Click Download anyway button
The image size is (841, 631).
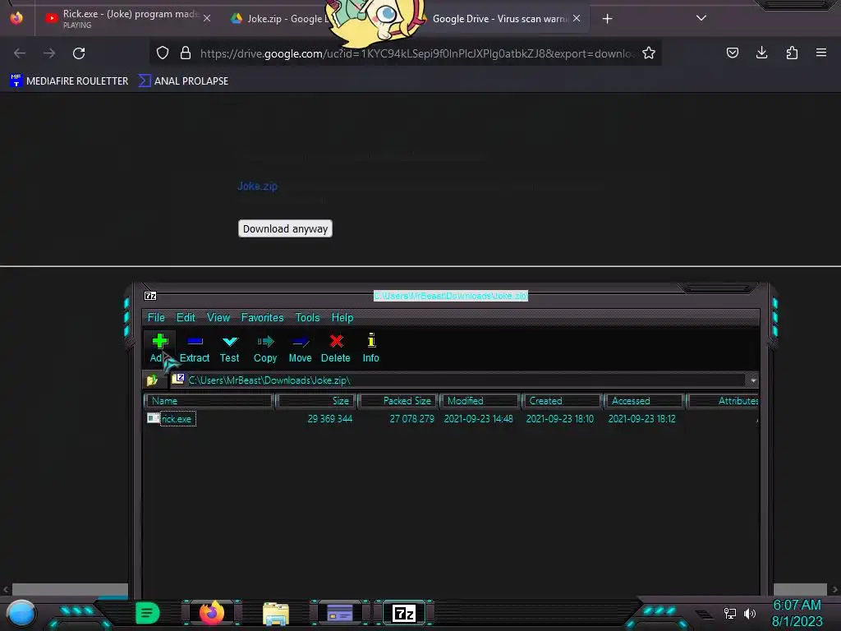point(285,228)
